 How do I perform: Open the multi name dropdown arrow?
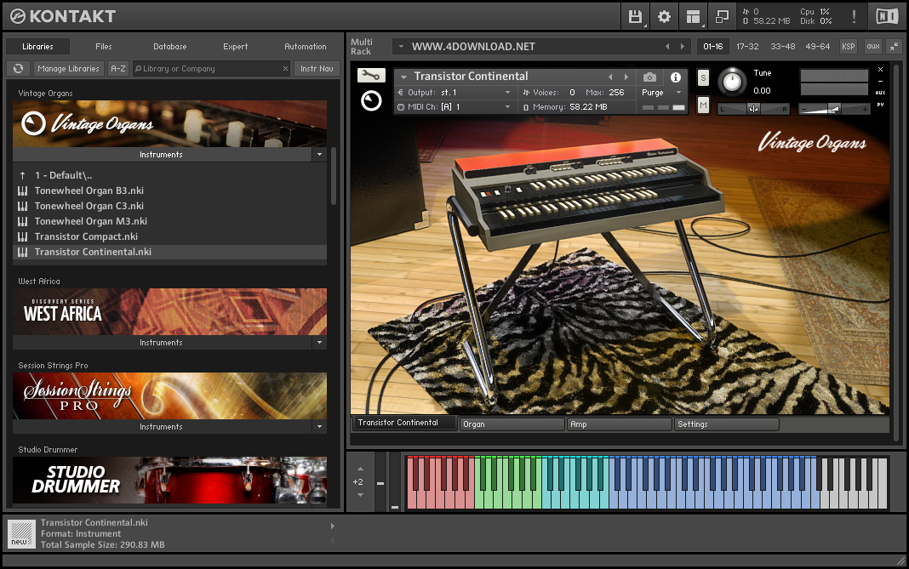point(401,47)
